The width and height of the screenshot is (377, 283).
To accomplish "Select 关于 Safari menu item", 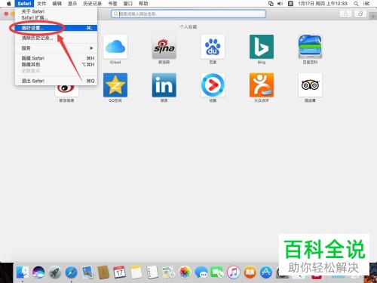I will 56,11.
